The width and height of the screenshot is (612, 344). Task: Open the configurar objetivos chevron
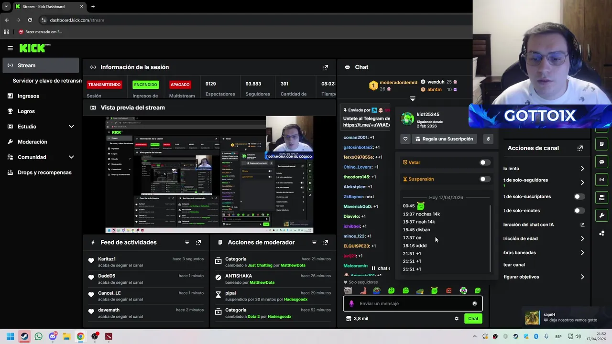pos(582,277)
